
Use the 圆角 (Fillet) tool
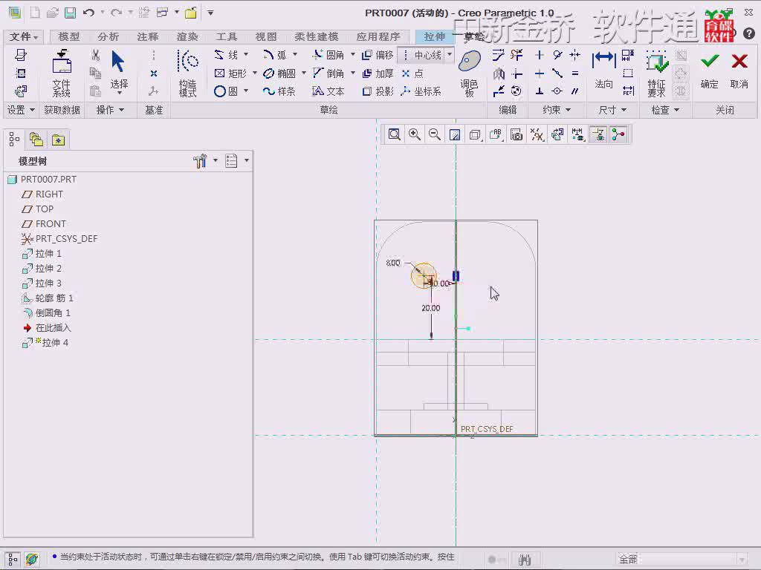click(x=328, y=55)
